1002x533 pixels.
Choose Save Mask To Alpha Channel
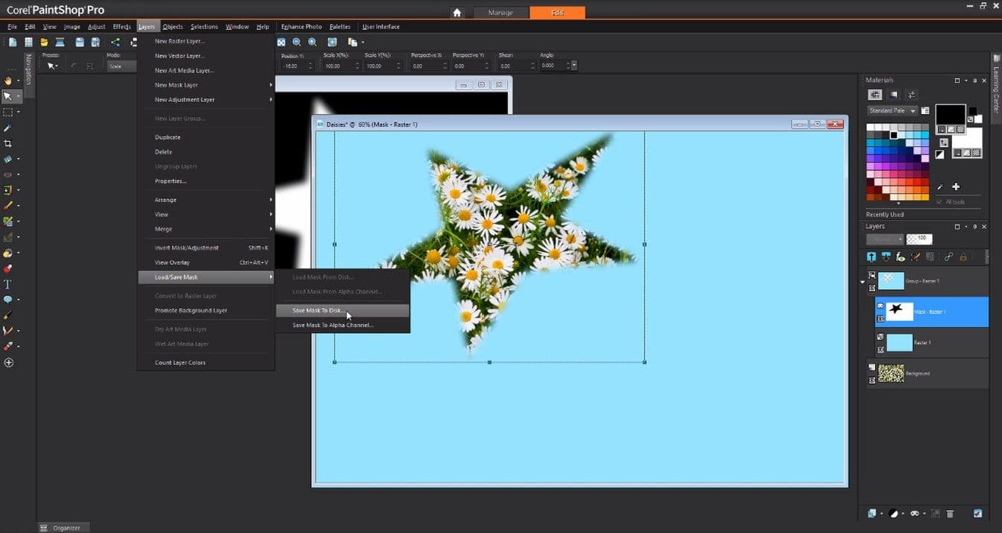[333, 325]
